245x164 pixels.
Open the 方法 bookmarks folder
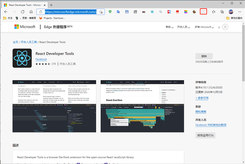tap(8, 18)
